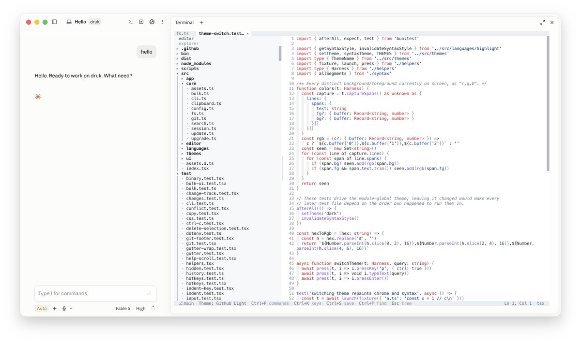Image resolution: width=581 pixels, height=343 pixels.
Task: Open binary.test.tsx file
Action: 205,179
